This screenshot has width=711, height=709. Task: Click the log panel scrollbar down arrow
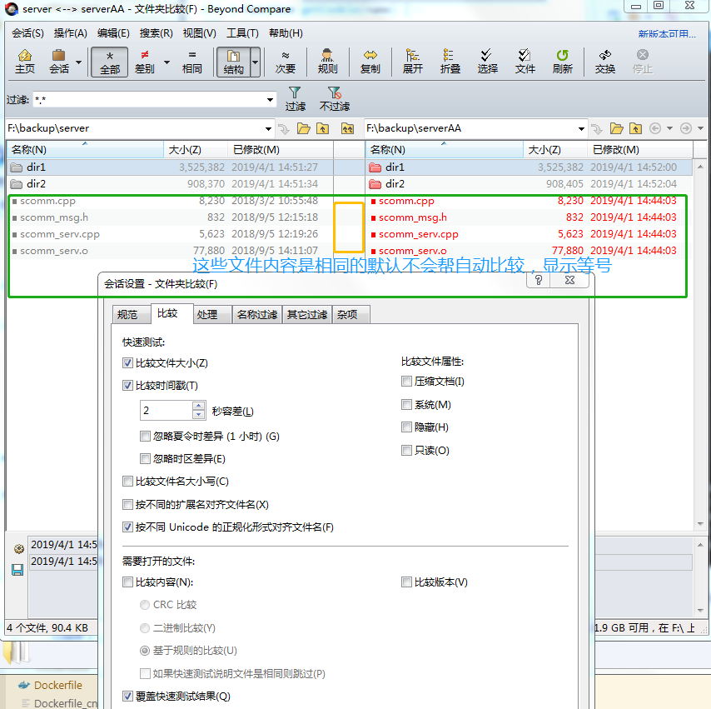700,610
